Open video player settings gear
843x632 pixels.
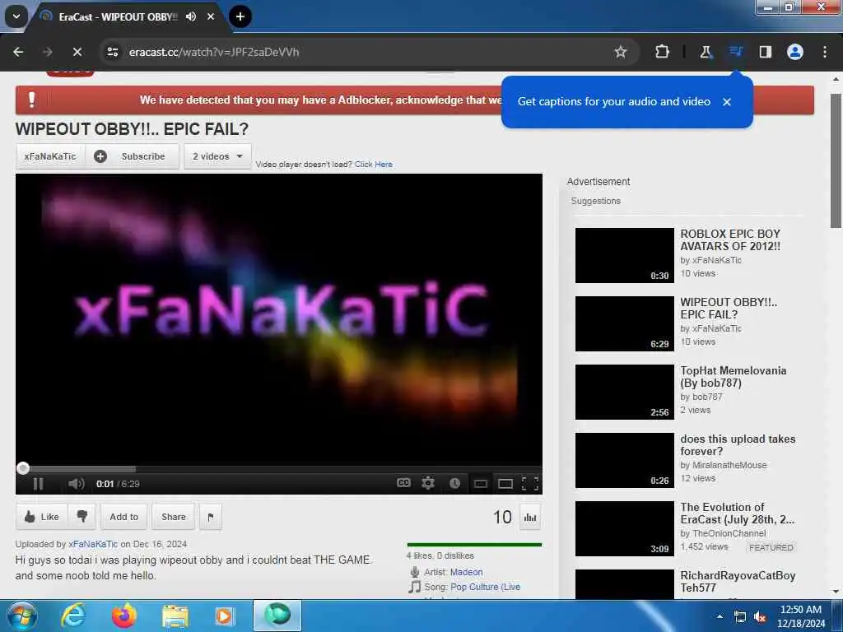(428, 482)
